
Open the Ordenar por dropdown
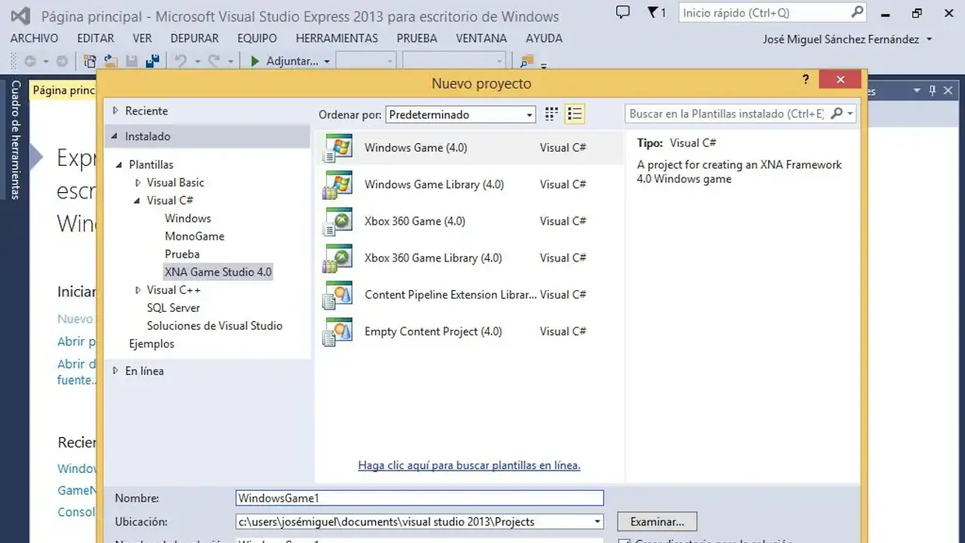point(530,114)
